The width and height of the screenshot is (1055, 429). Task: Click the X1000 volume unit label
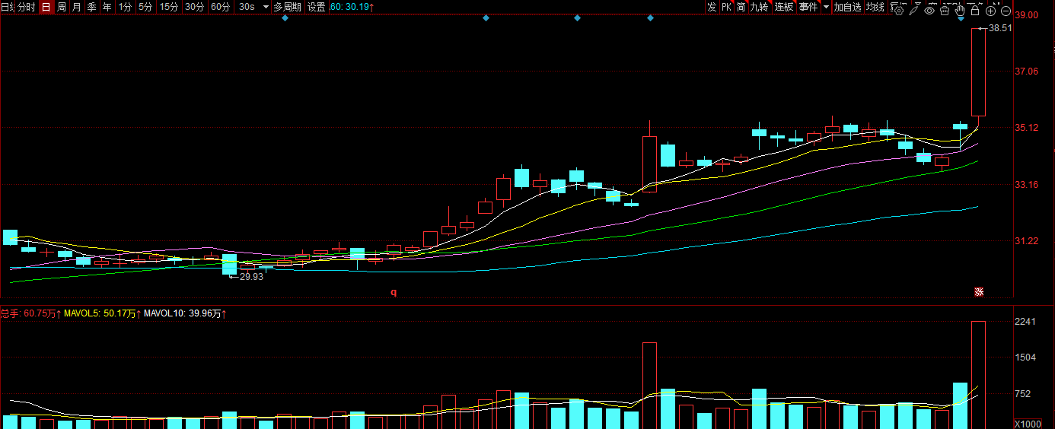[x=1028, y=424]
